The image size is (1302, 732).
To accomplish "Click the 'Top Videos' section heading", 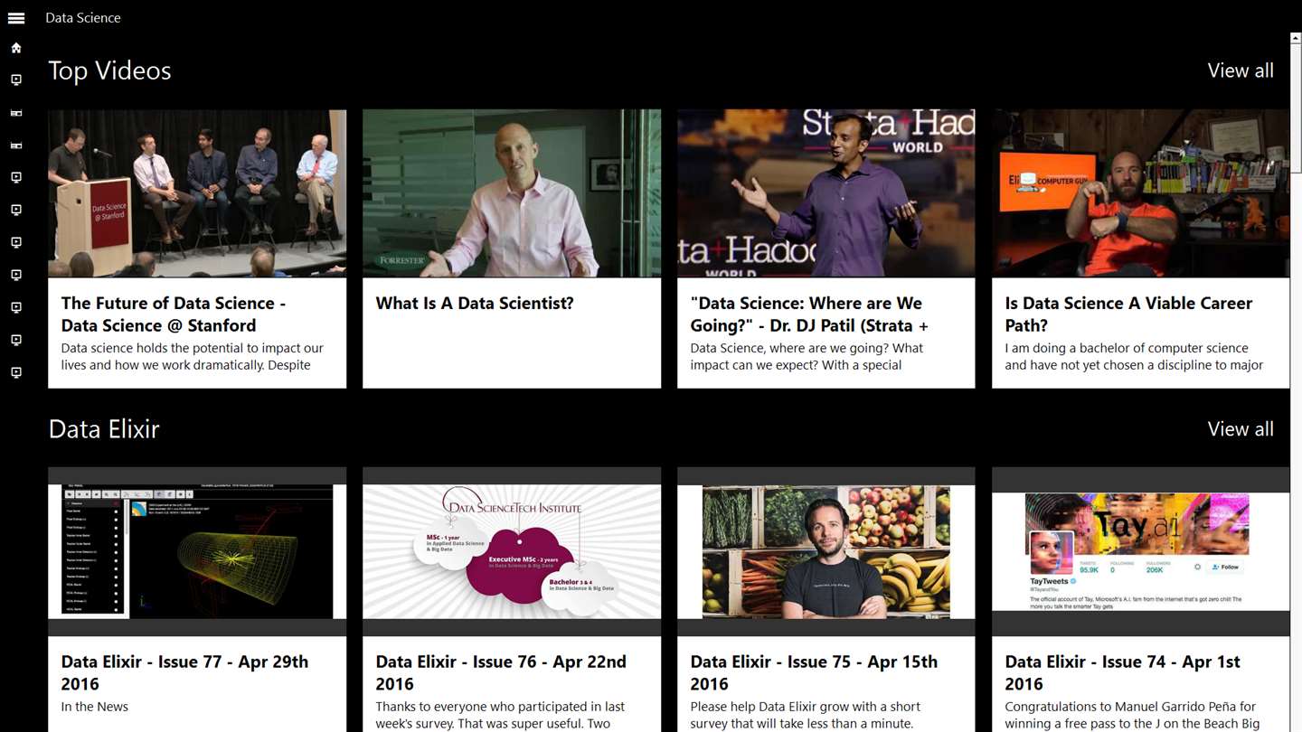I will pos(109,70).
